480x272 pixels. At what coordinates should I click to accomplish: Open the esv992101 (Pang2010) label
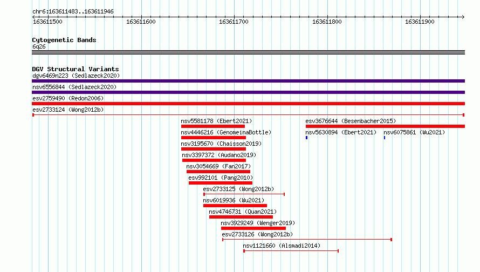(x=221, y=178)
